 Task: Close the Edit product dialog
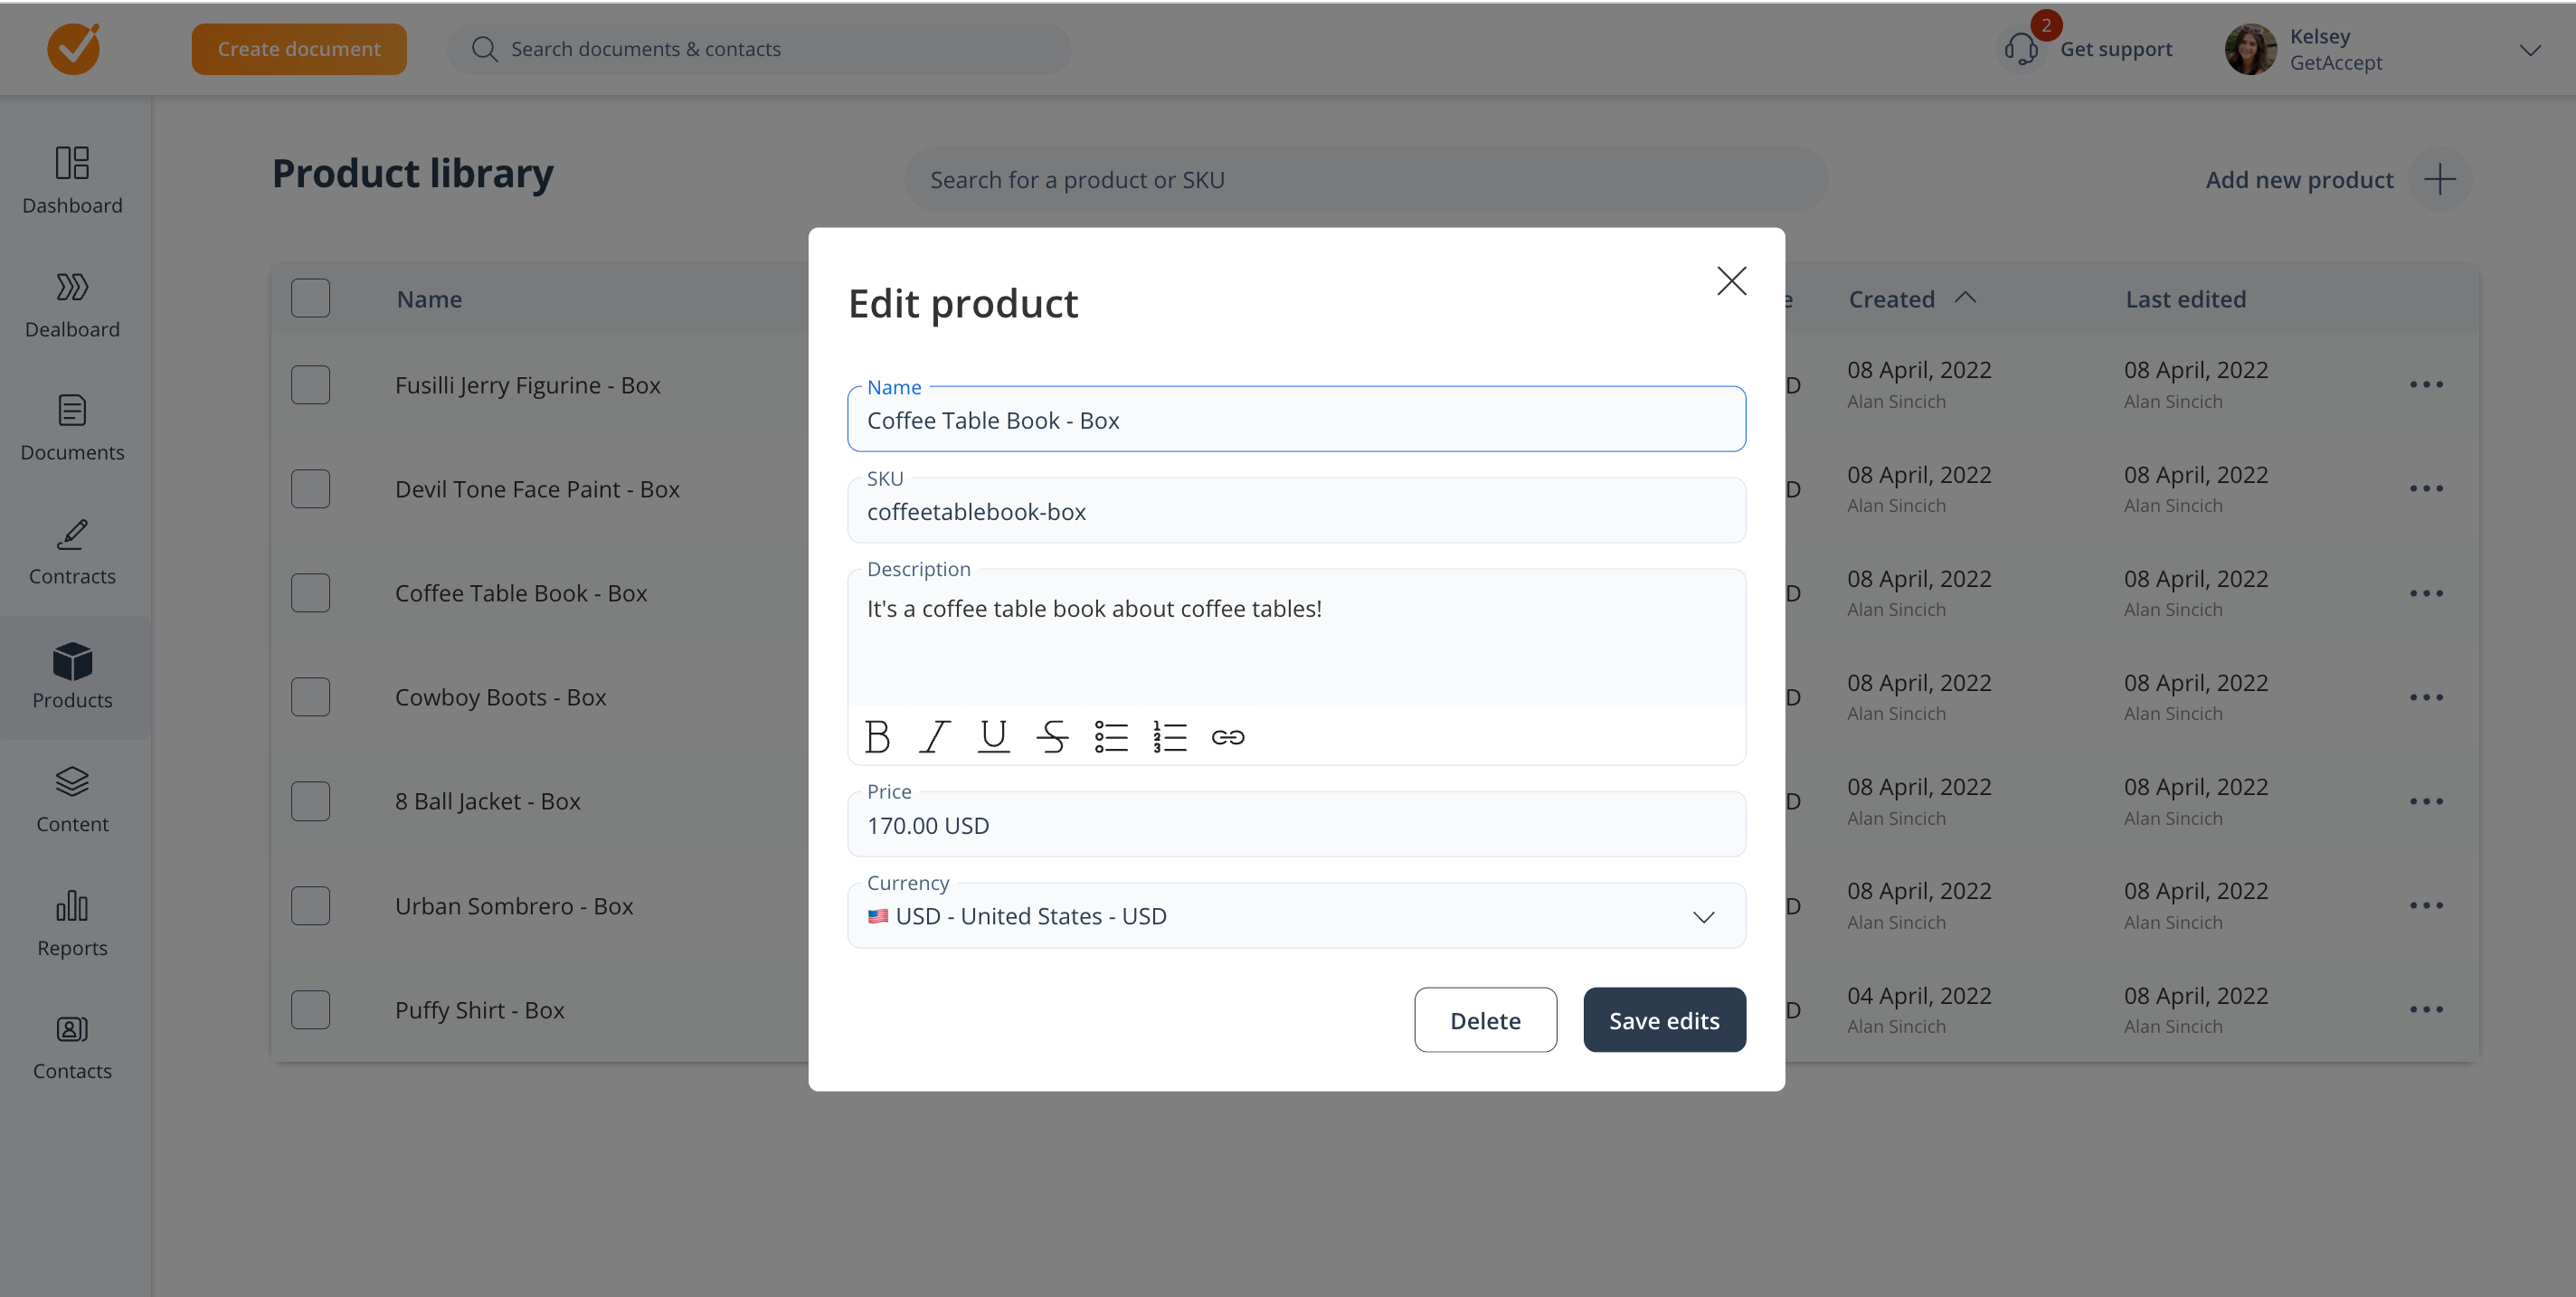(x=1731, y=281)
